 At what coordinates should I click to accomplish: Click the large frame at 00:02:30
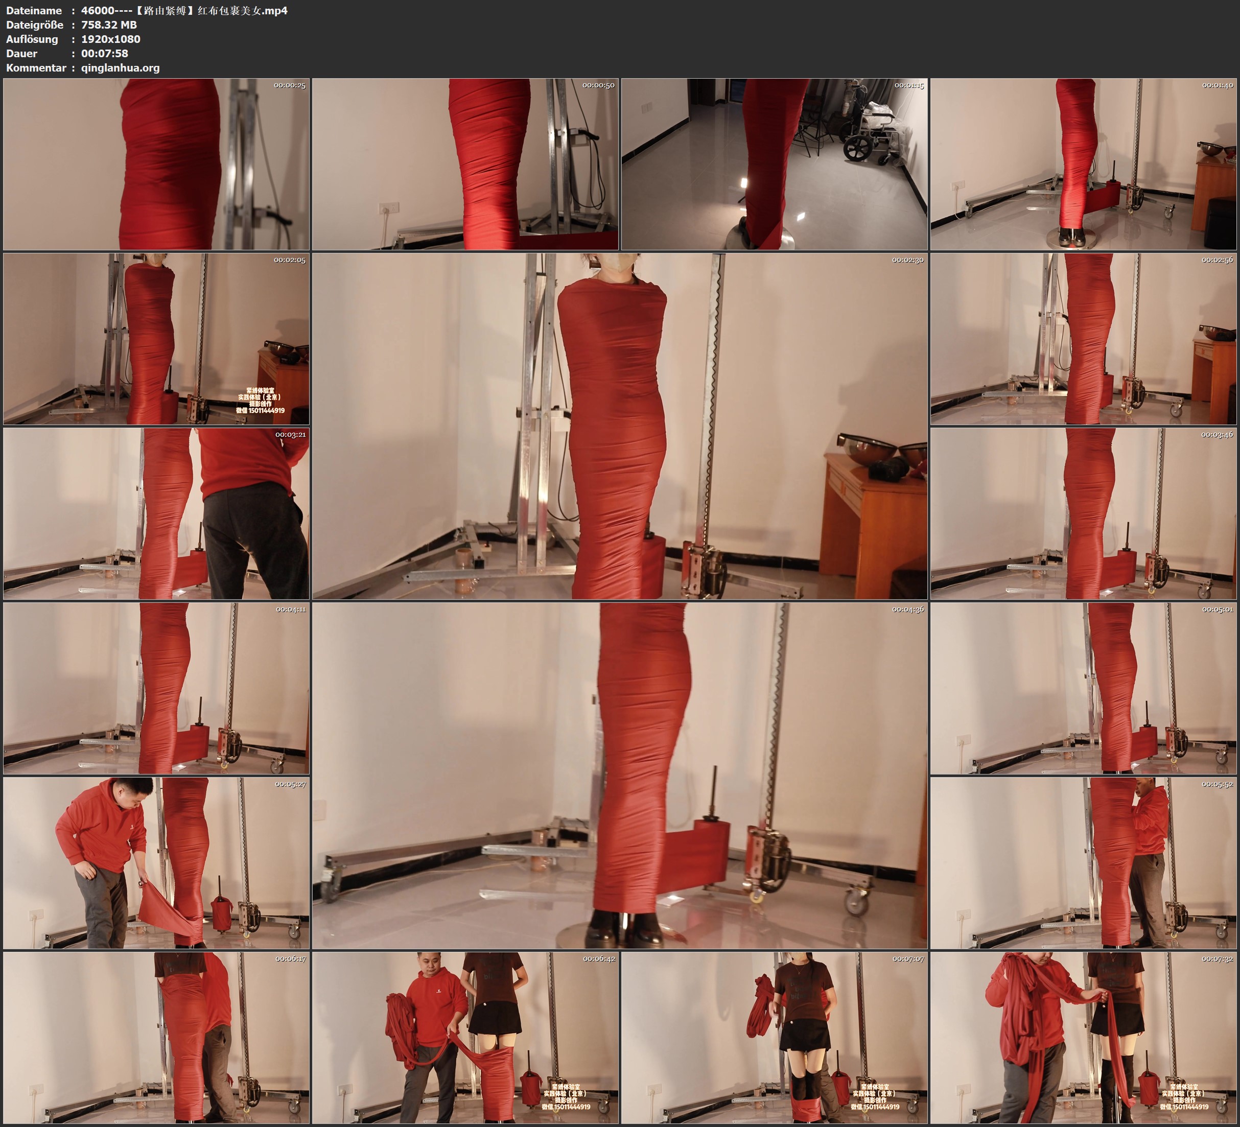[619, 426]
